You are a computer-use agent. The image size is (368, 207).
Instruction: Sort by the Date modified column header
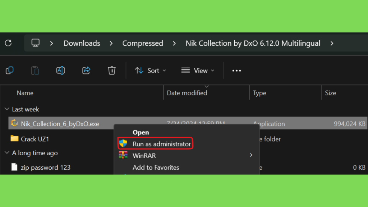pyautogui.click(x=187, y=93)
